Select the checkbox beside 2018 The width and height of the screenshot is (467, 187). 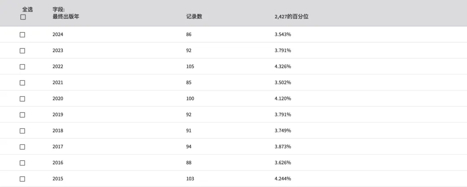[x=22, y=131]
